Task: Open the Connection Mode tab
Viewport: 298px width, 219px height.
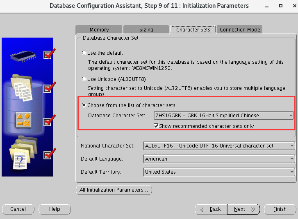Action: [x=240, y=29]
